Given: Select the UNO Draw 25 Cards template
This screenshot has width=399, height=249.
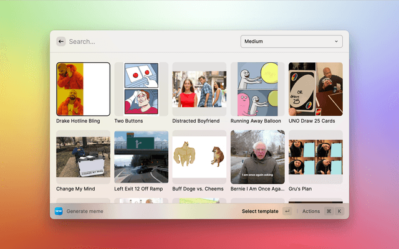Looking at the screenshot, I should pos(315,89).
